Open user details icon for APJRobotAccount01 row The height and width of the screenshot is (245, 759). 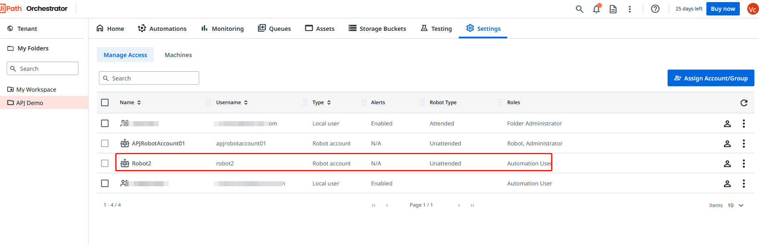point(727,144)
